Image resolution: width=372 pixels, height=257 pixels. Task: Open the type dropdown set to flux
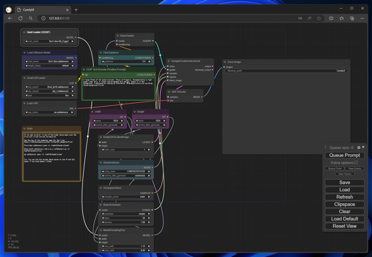50,96
